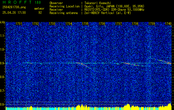Click receiving location Ogaki, Gifu, JAPAN
Screen dimensions: 174x110
[x=100, y=6]
